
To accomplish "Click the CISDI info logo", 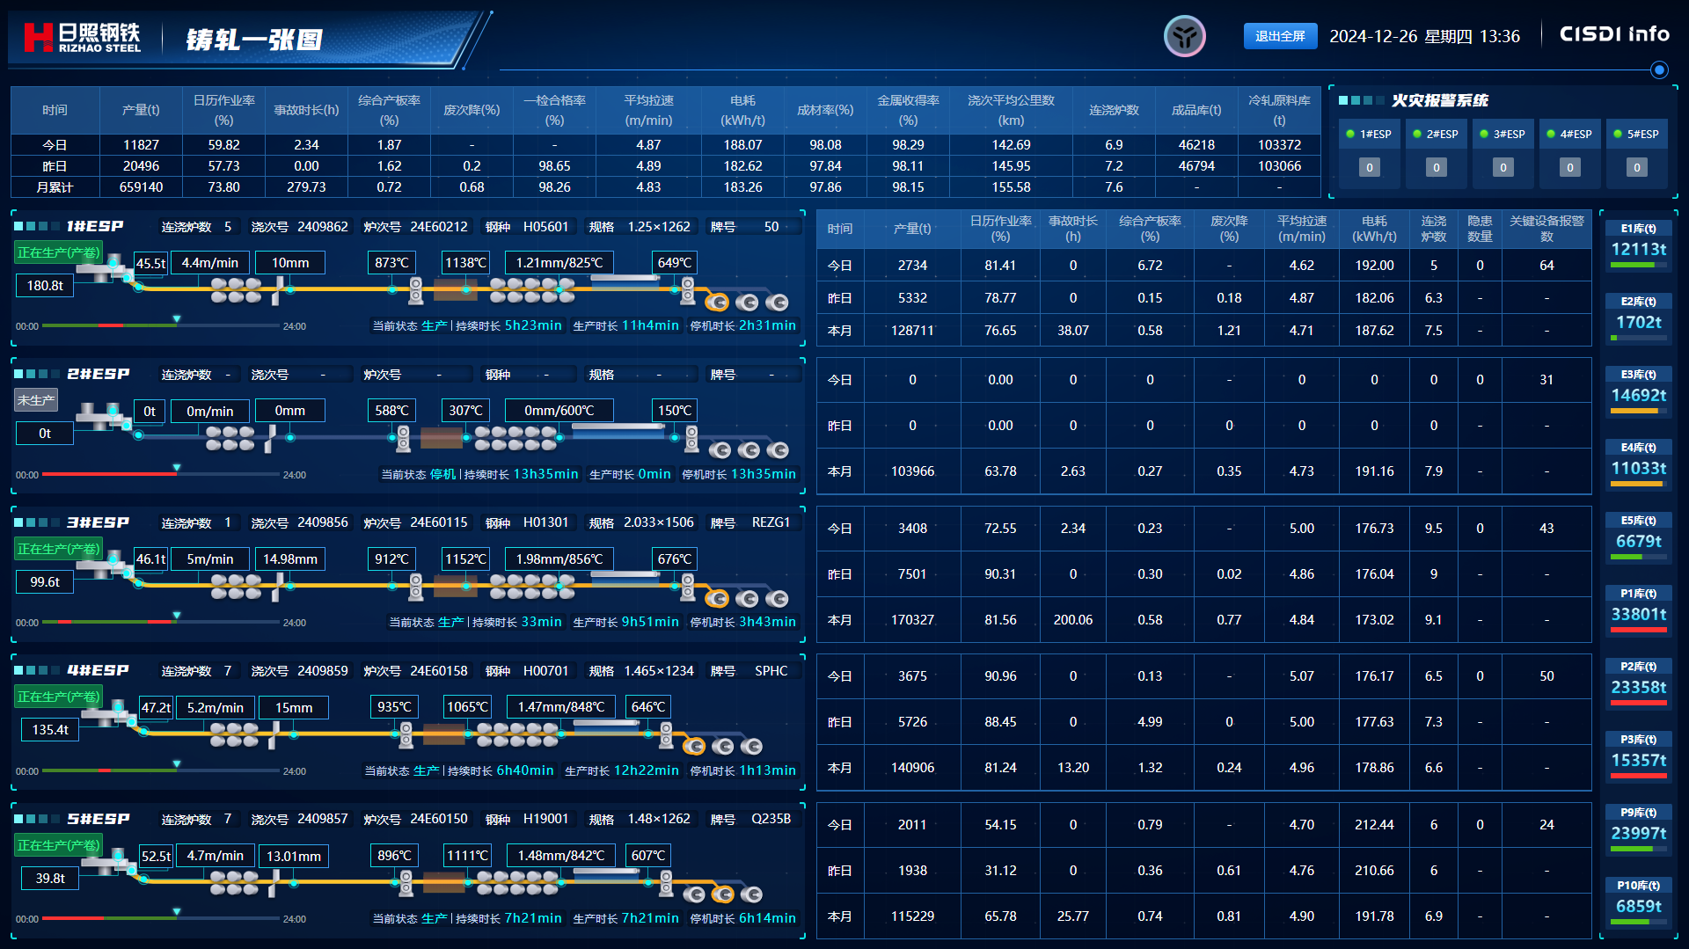I will tap(1614, 34).
